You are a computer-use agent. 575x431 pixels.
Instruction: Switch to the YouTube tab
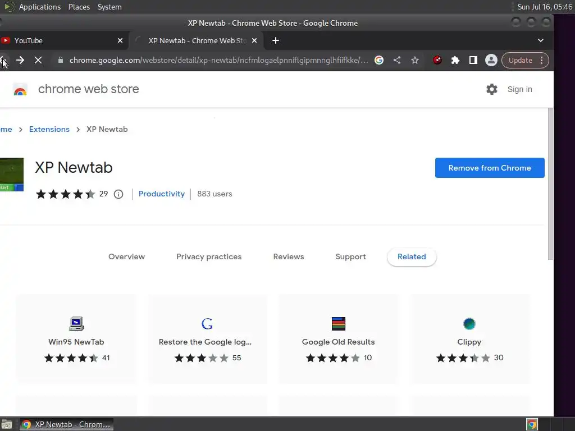click(64, 40)
